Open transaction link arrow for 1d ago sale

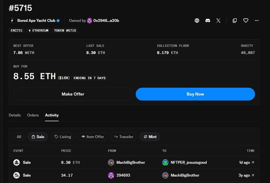pyautogui.click(x=253, y=162)
